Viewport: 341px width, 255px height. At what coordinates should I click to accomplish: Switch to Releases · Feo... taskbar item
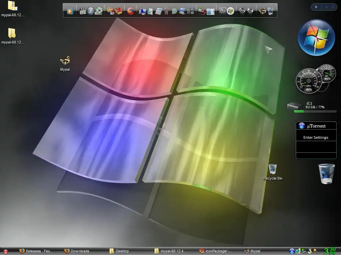[36, 251]
